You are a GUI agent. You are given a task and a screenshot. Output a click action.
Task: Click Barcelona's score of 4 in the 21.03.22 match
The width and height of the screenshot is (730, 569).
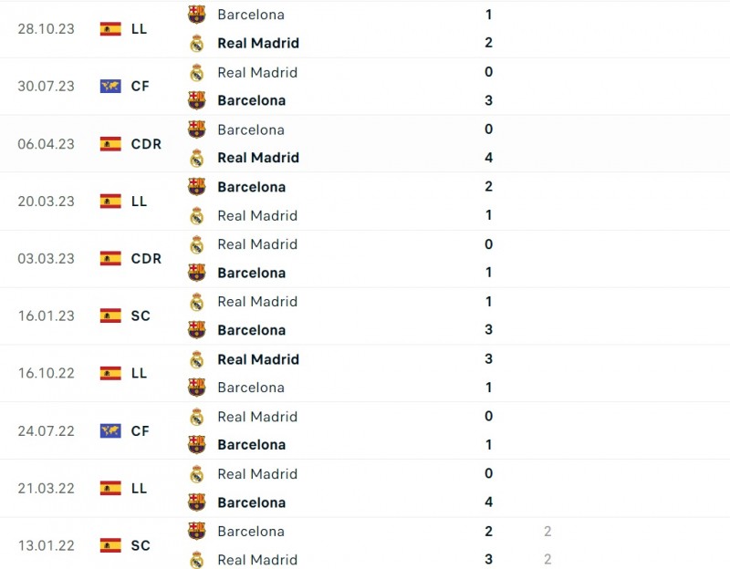click(x=489, y=502)
